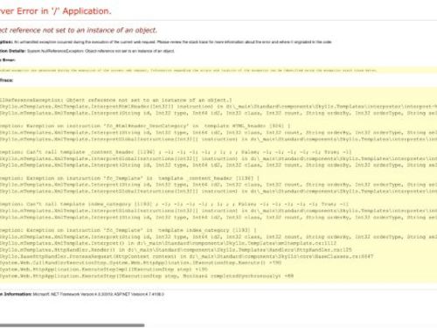Click the "HttpHandler.Render()" stack line
This screenshot has width=437, height=328.
tap(176, 250)
